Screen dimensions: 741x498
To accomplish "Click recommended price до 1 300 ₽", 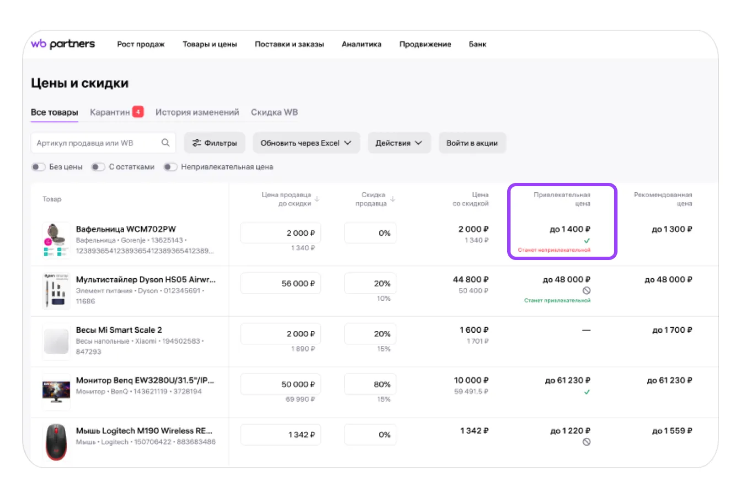I will (x=672, y=229).
